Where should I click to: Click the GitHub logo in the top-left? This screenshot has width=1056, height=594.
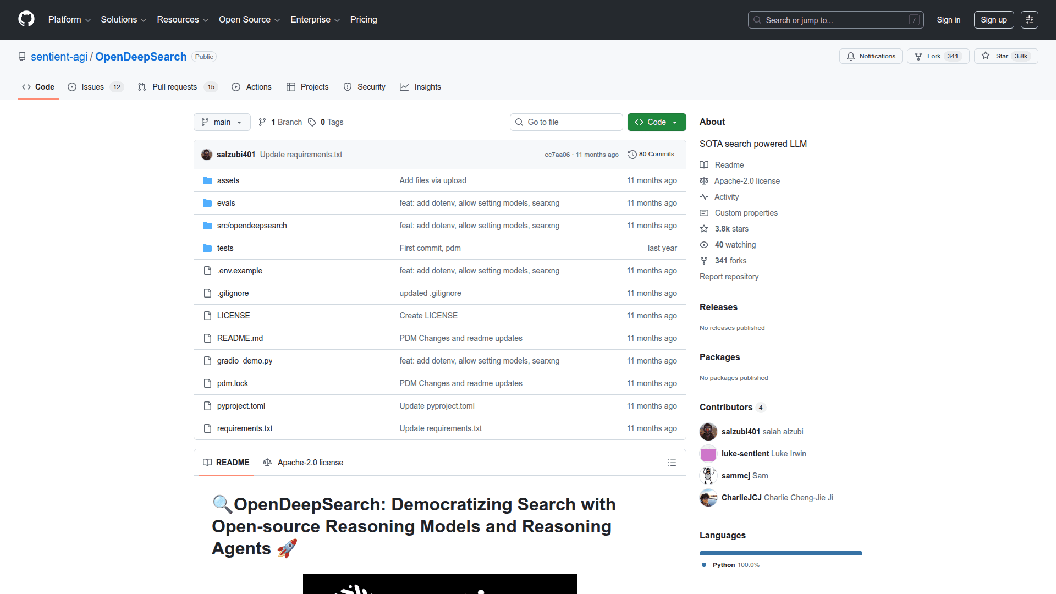coord(26,19)
